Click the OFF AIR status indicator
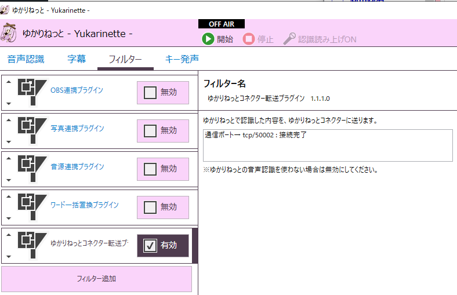This screenshot has height=295, width=457. (222, 24)
